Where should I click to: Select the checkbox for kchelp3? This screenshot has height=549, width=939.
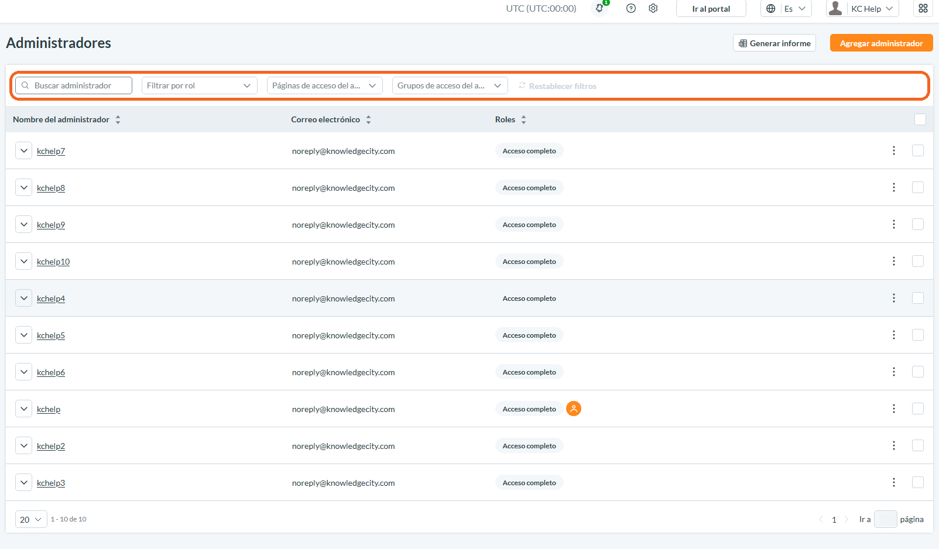[x=918, y=482]
